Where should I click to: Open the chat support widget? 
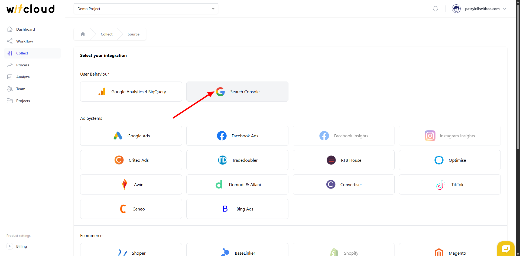point(506,248)
